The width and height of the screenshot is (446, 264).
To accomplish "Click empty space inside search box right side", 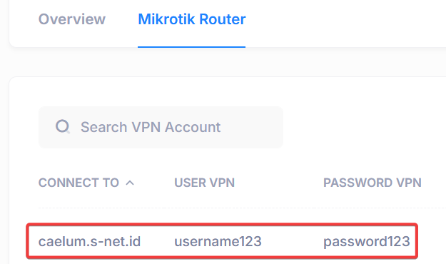I will 253,127.
